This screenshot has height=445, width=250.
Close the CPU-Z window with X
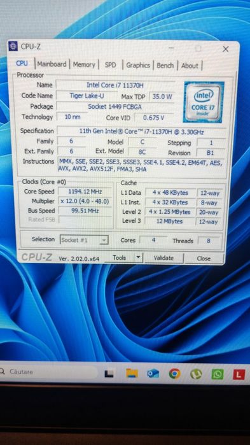click(x=225, y=50)
